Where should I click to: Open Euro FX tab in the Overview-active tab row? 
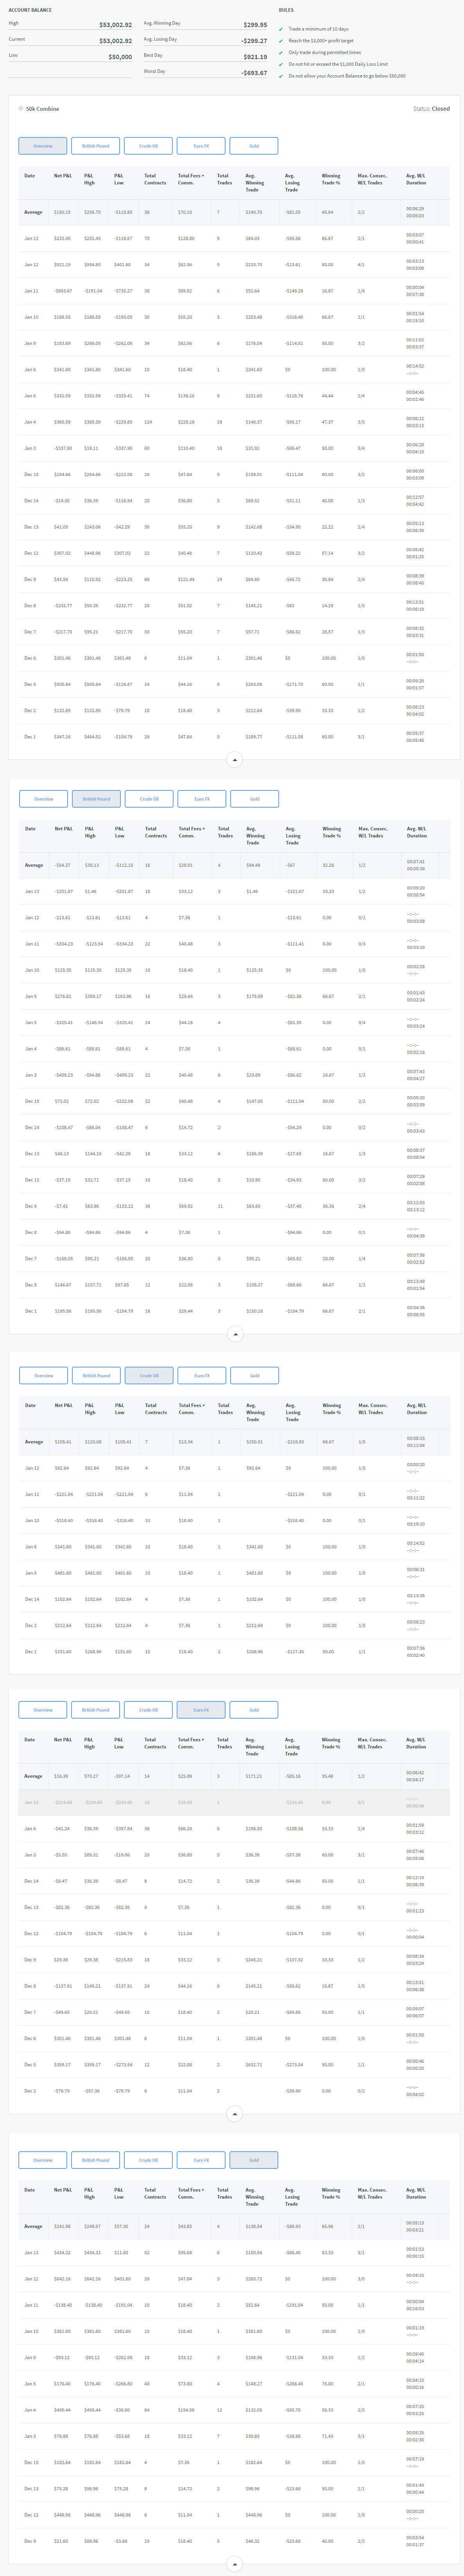point(202,146)
